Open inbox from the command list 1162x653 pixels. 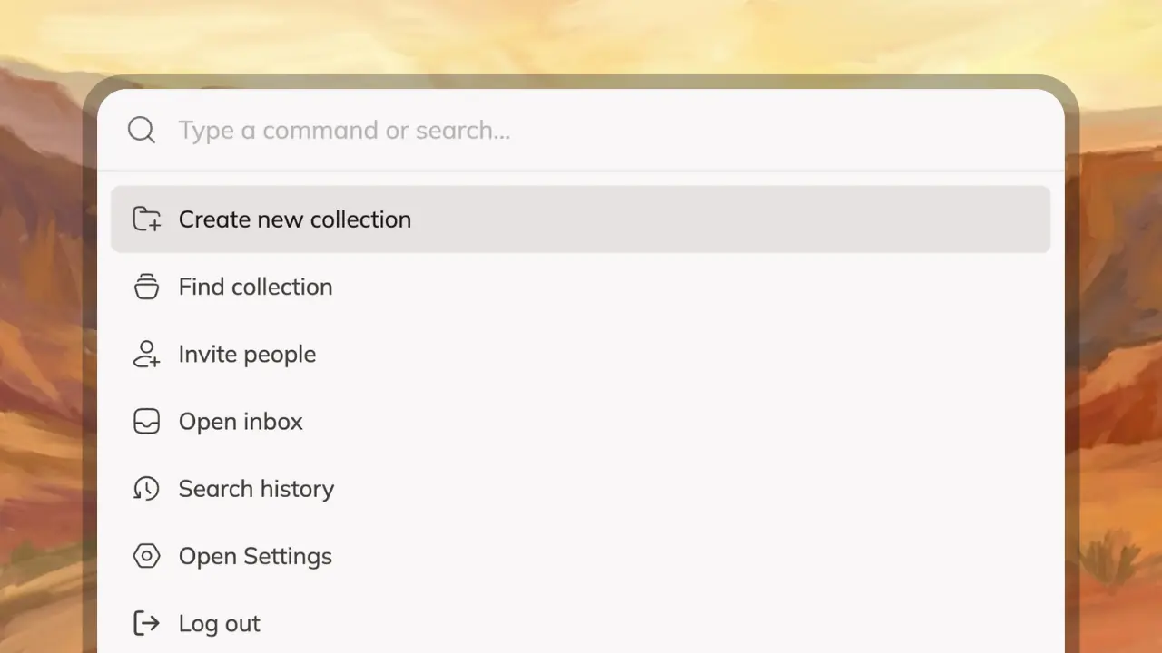pyautogui.click(x=580, y=422)
